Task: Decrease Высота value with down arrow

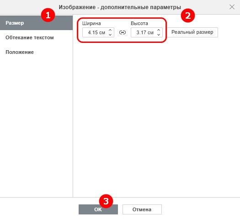Action: point(159,35)
